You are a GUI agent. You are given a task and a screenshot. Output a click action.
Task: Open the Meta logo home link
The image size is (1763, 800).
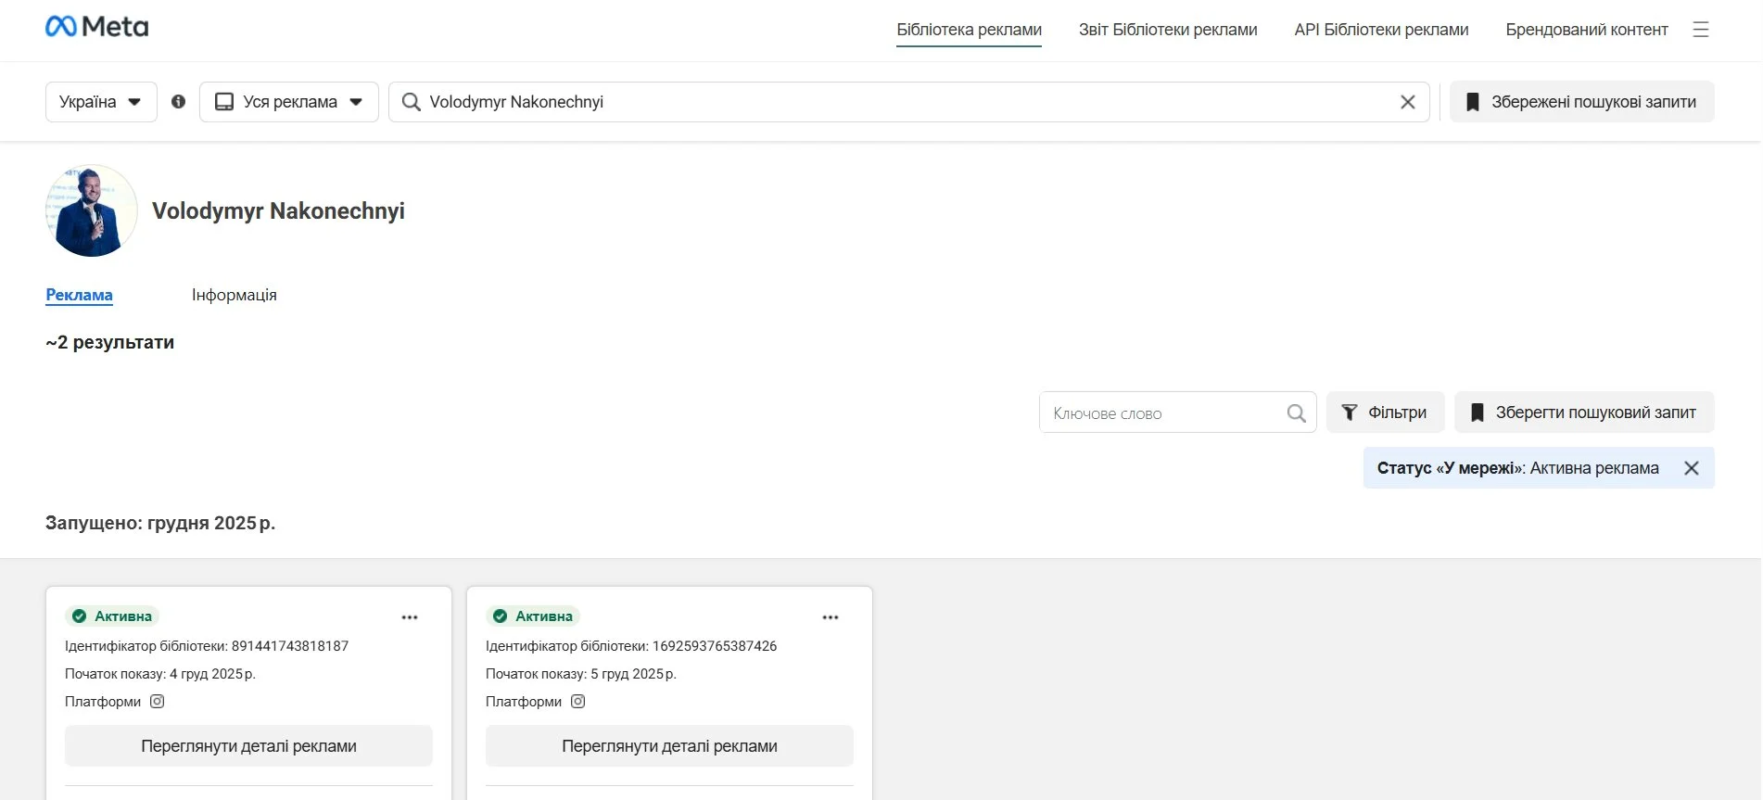point(96,27)
